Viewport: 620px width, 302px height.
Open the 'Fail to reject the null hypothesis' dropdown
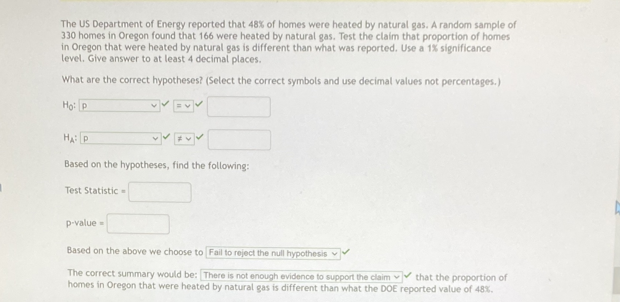[x=272, y=253]
